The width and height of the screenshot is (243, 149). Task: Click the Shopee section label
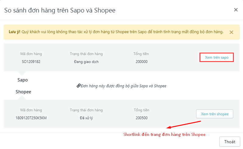click(23, 92)
